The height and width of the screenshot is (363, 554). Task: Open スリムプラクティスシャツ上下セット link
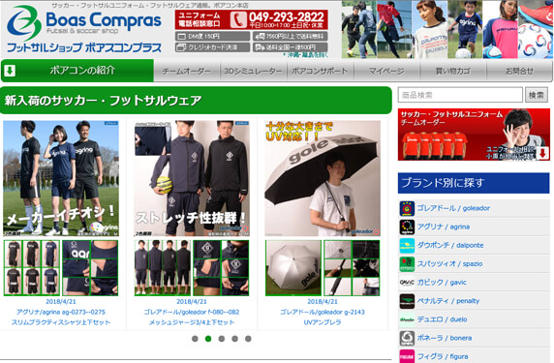[x=61, y=322]
